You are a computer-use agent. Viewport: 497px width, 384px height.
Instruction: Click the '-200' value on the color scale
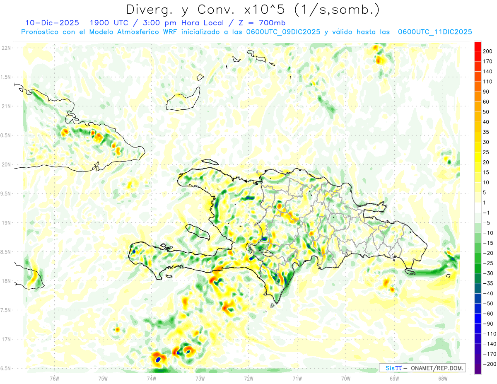[489, 364]
